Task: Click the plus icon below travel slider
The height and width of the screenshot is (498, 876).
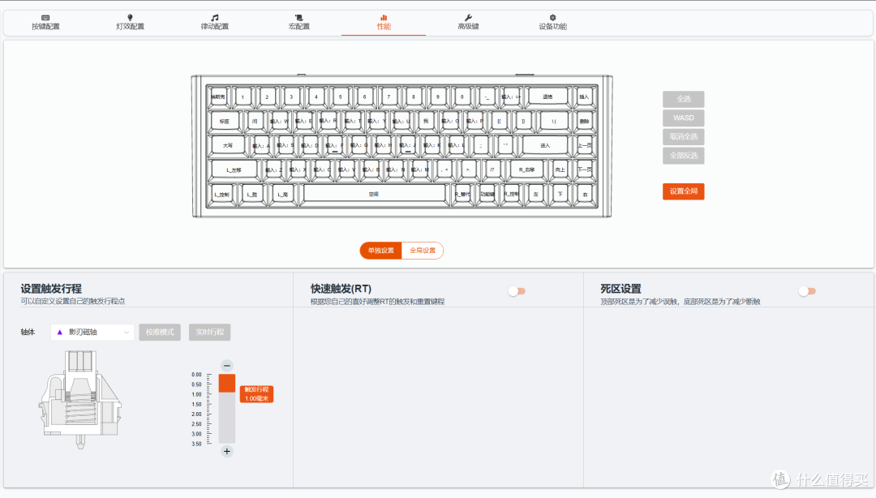Action: click(x=227, y=452)
